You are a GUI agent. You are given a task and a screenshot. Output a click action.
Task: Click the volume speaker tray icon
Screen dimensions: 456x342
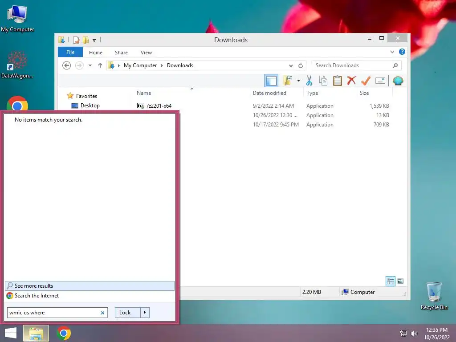[x=414, y=334]
